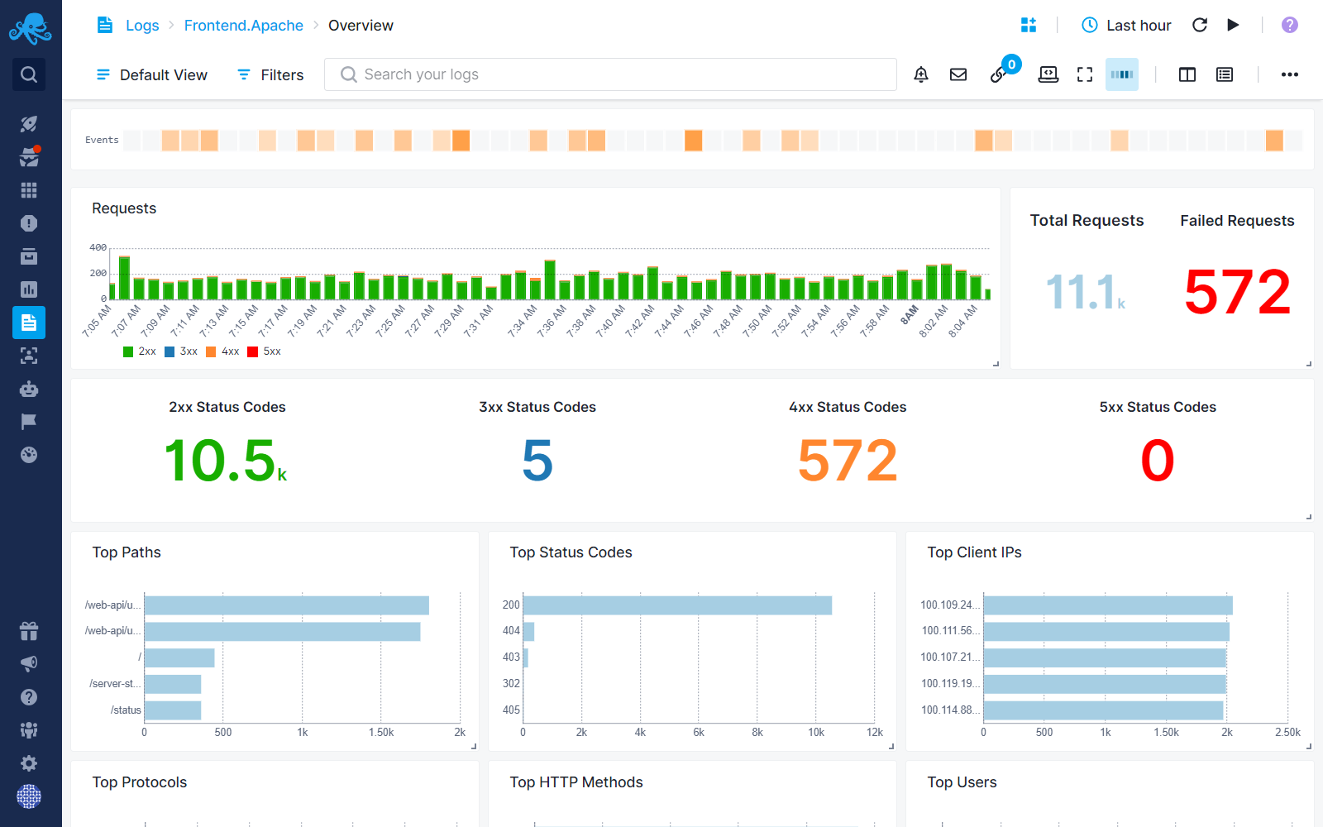The height and width of the screenshot is (827, 1323).
Task: Click the 5xx Status Codes value 0
Action: point(1158,461)
